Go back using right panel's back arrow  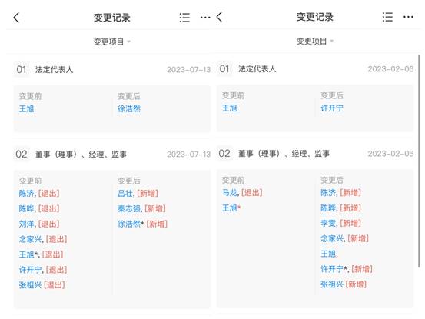click(x=219, y=17)
